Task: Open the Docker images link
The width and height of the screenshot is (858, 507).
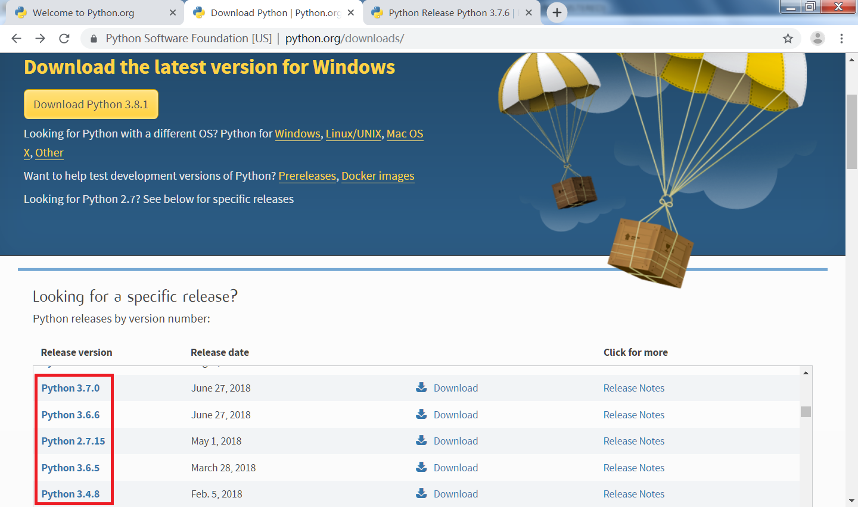Action: pos(378,176)
